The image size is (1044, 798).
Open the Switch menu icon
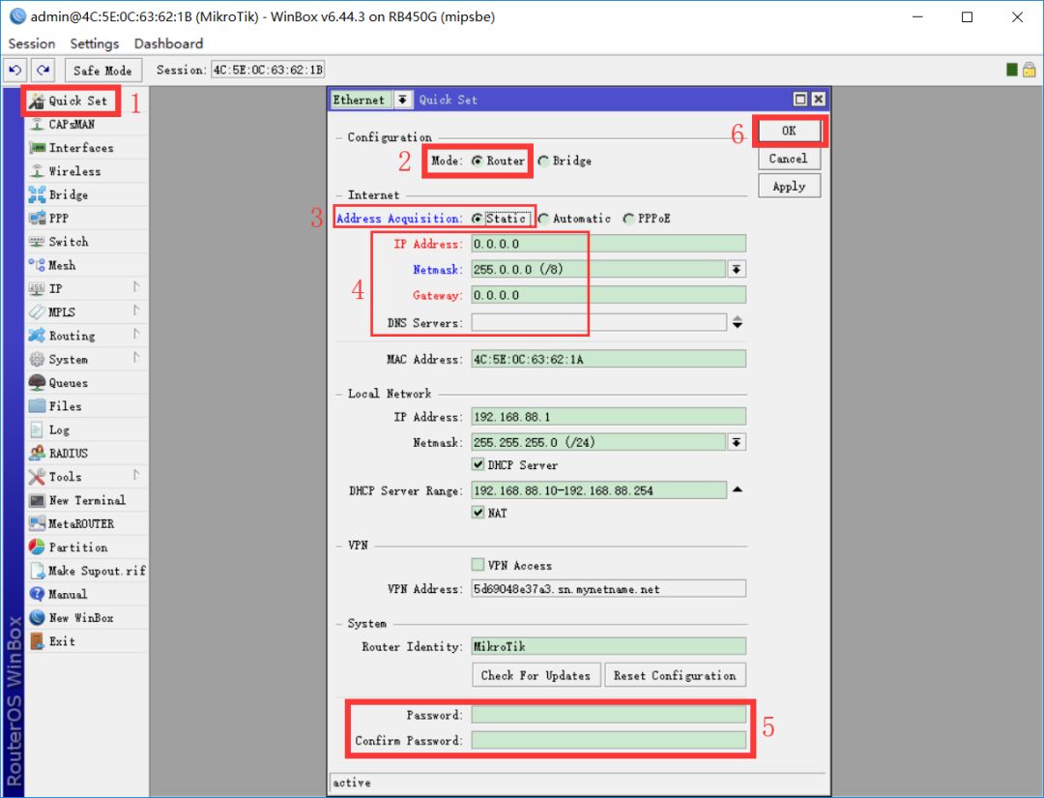click(x=38, y=242)
